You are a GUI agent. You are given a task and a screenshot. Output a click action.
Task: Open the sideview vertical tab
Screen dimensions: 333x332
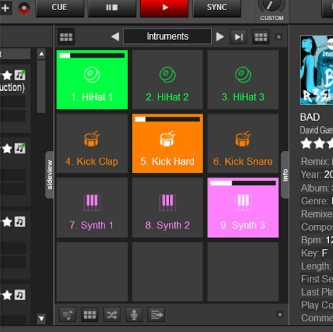50,175
